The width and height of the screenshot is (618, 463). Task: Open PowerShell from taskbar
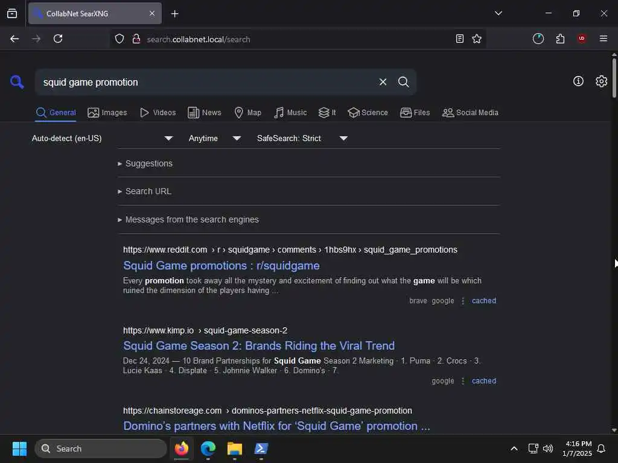pos(261,449)
